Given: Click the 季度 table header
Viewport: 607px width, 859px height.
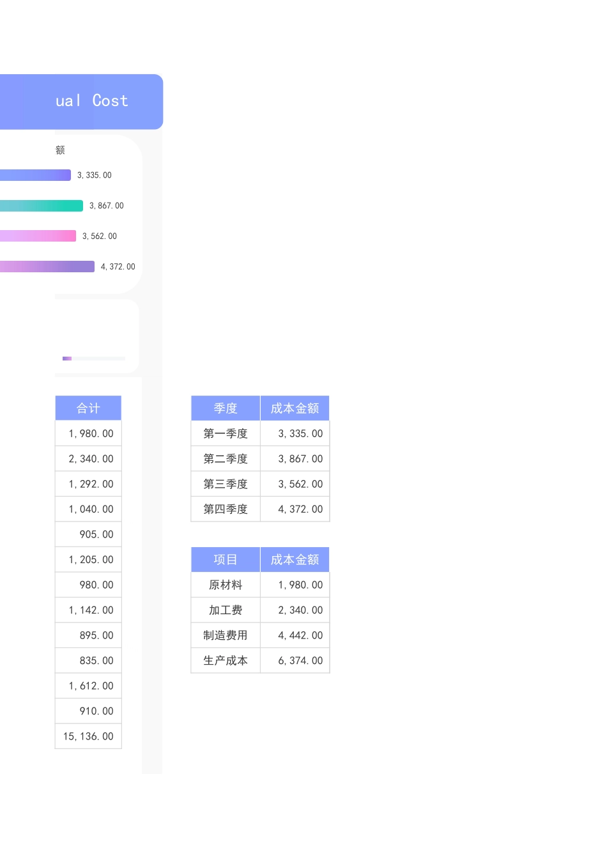Looking at the screenshot, I should (x=225, y=408).
